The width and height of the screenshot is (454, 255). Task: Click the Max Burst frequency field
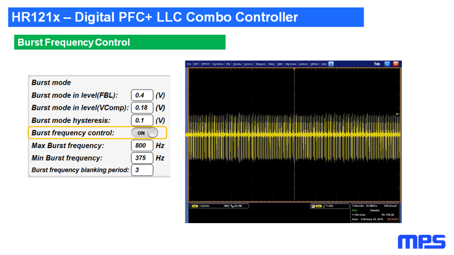(x=142, y=146)
